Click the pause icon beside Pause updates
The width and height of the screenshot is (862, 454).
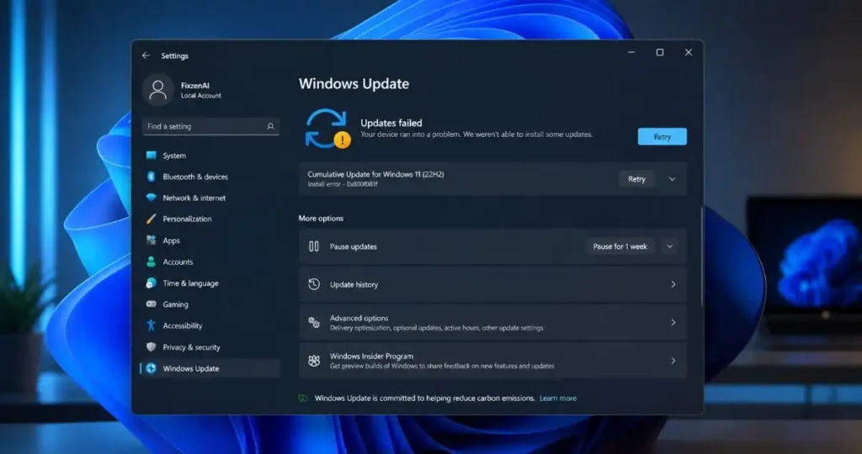point(314,246)
